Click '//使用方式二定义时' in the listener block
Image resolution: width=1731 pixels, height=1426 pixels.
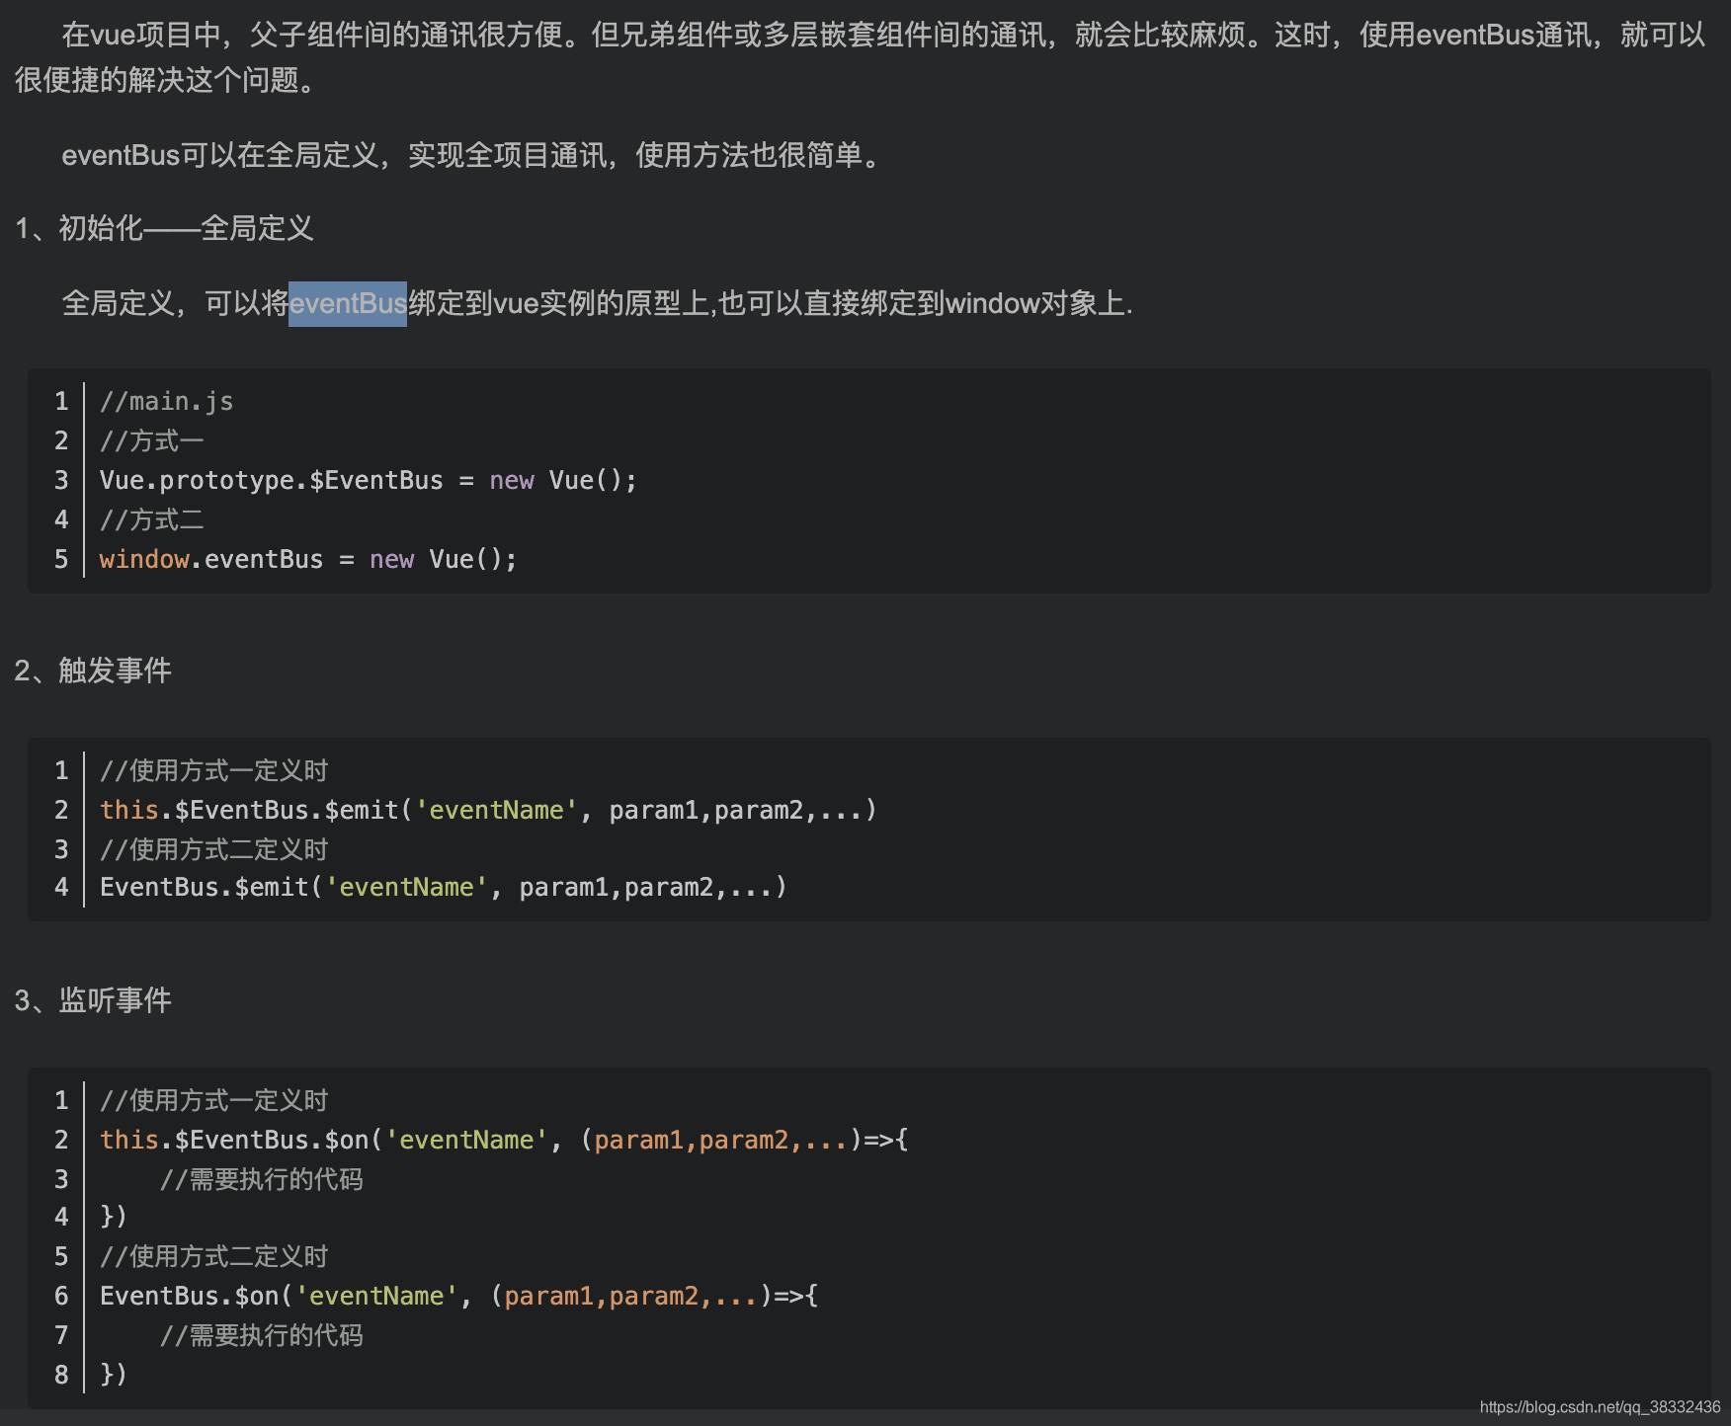tap(213, 1256)
